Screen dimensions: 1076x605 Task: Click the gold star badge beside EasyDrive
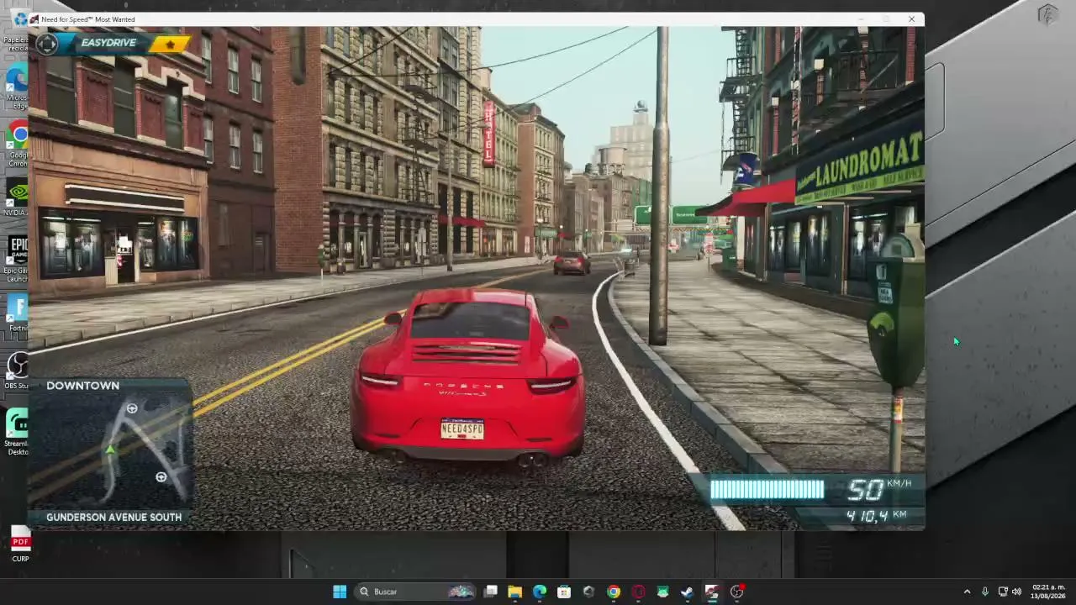click(171, 44)
